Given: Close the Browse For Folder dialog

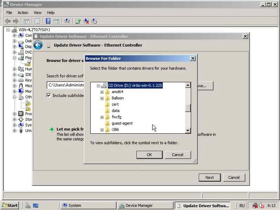Looking at the screenshot, I should (193, 58).
